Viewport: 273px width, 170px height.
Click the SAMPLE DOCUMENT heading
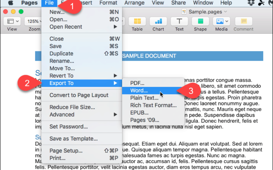tap(149, 56)
